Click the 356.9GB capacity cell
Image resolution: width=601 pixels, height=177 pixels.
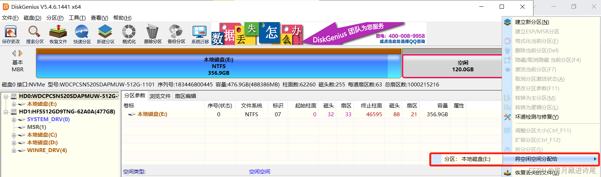pyautogui.click(x=437, y=114)
